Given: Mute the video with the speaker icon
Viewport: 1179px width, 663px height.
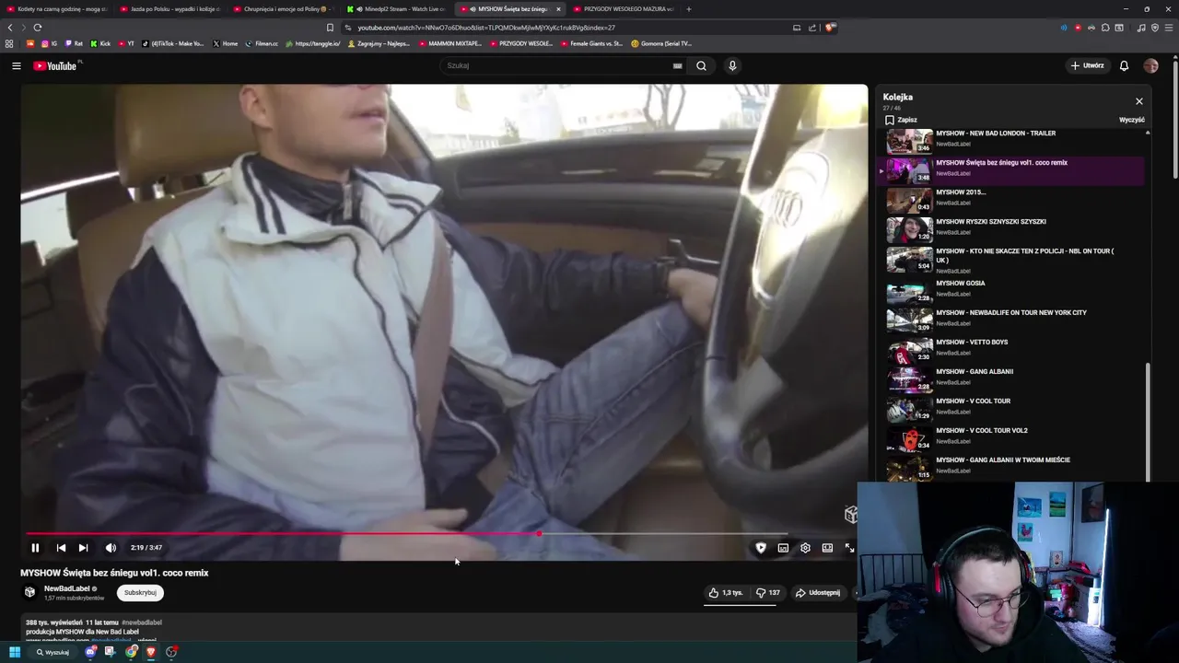Looking at the screenshot, I should pos(111,548).
